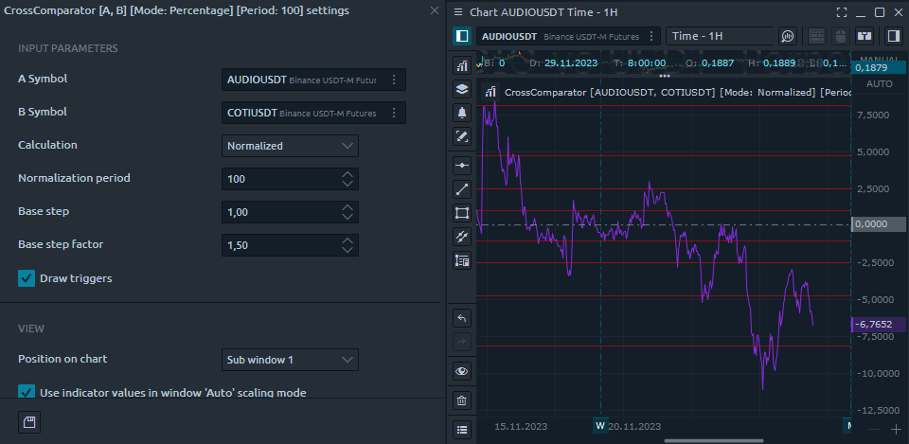Open the object list icon at toolbar bottom
The width and height of the screenshot is (909, 444).
tap(462, 430)
